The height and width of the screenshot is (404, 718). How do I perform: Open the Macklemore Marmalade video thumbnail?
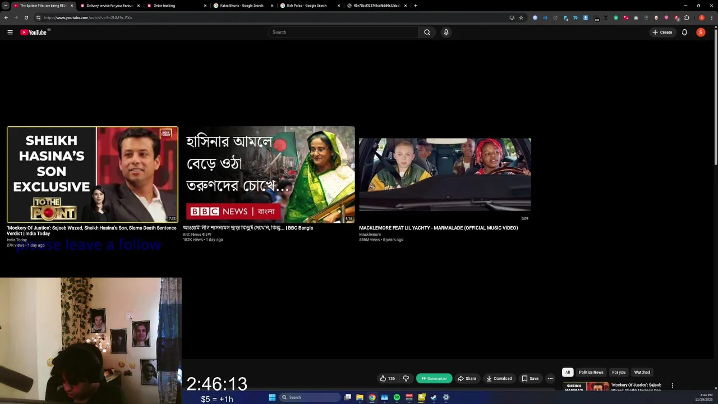pos(445,175)
